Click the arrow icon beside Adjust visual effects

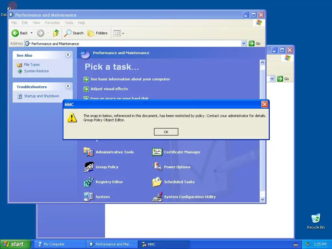86,89
